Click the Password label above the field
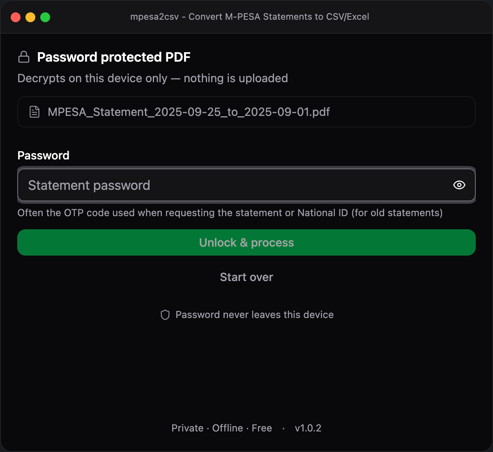 [44, 155]
